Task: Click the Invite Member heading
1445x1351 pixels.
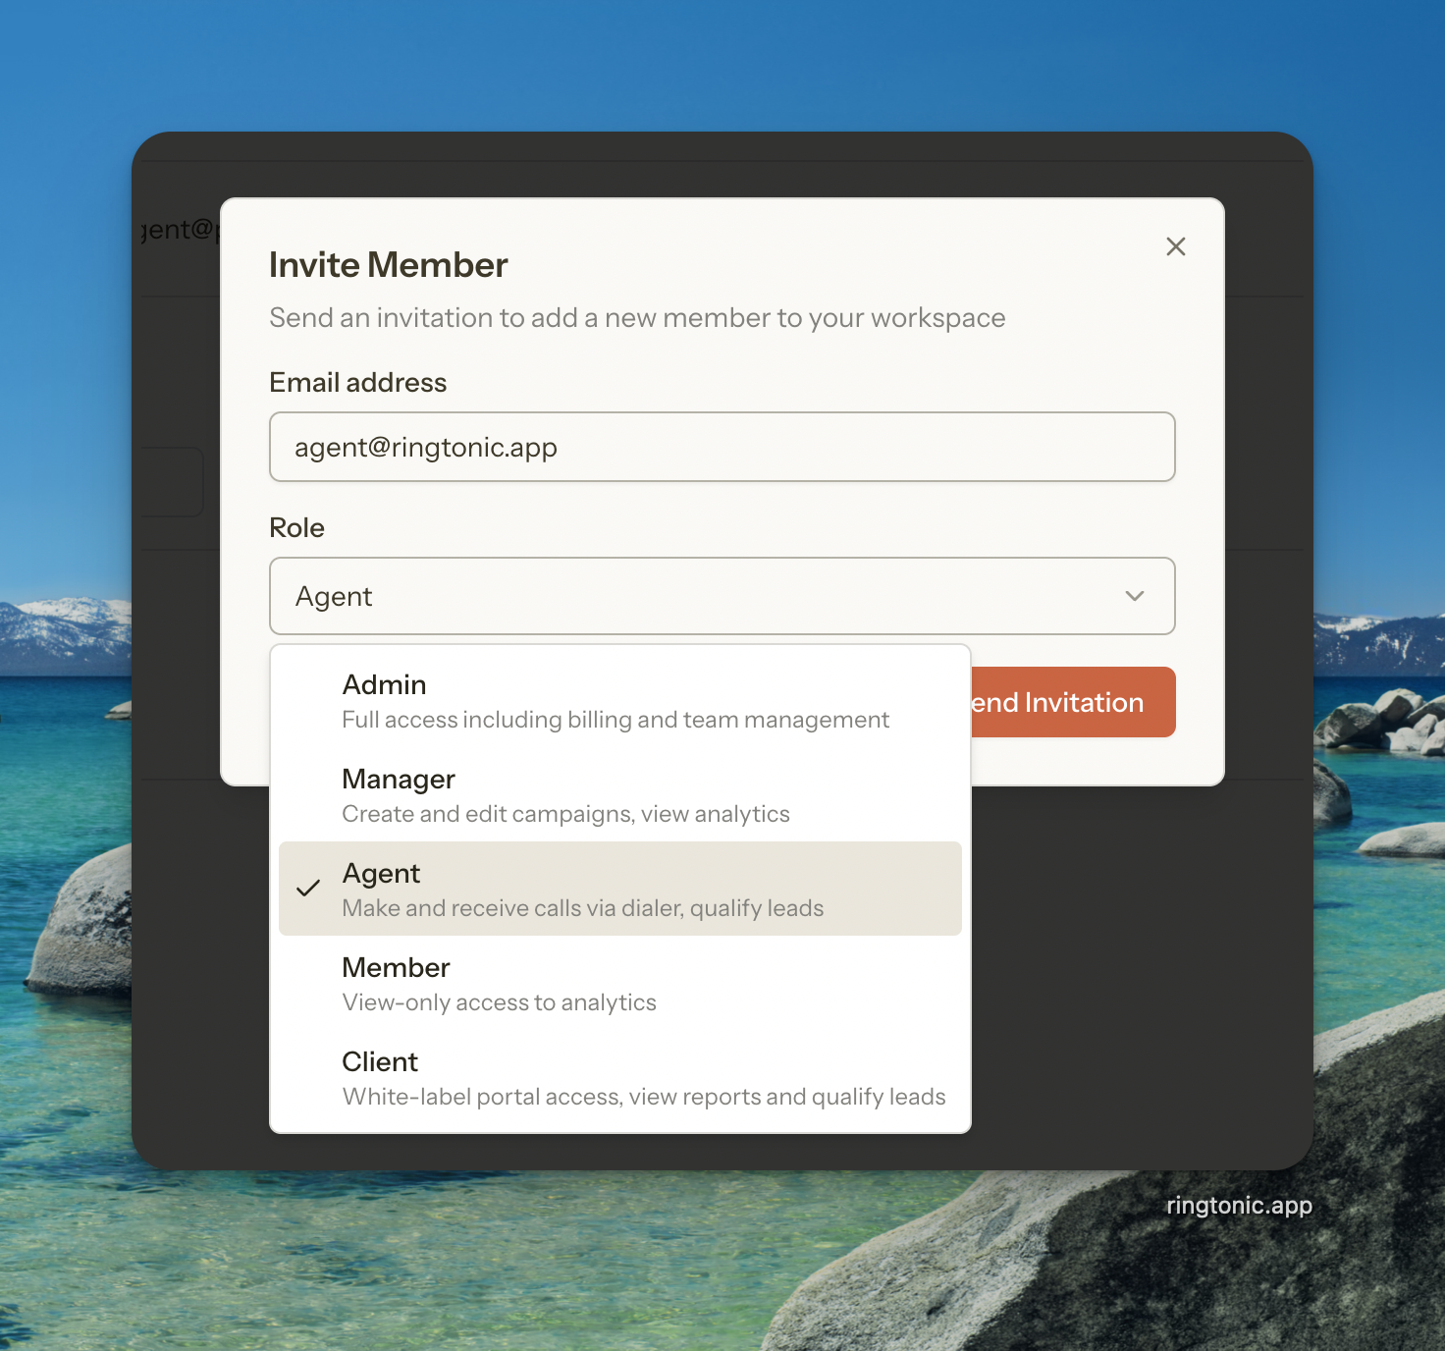Action: 388,265
